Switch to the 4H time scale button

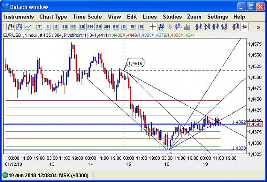107,27
